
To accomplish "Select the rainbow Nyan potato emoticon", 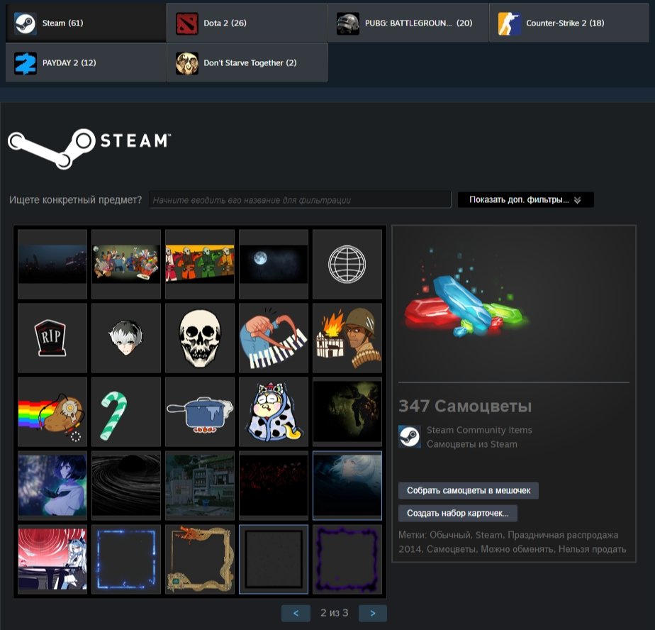I will [x=51, y=411].
